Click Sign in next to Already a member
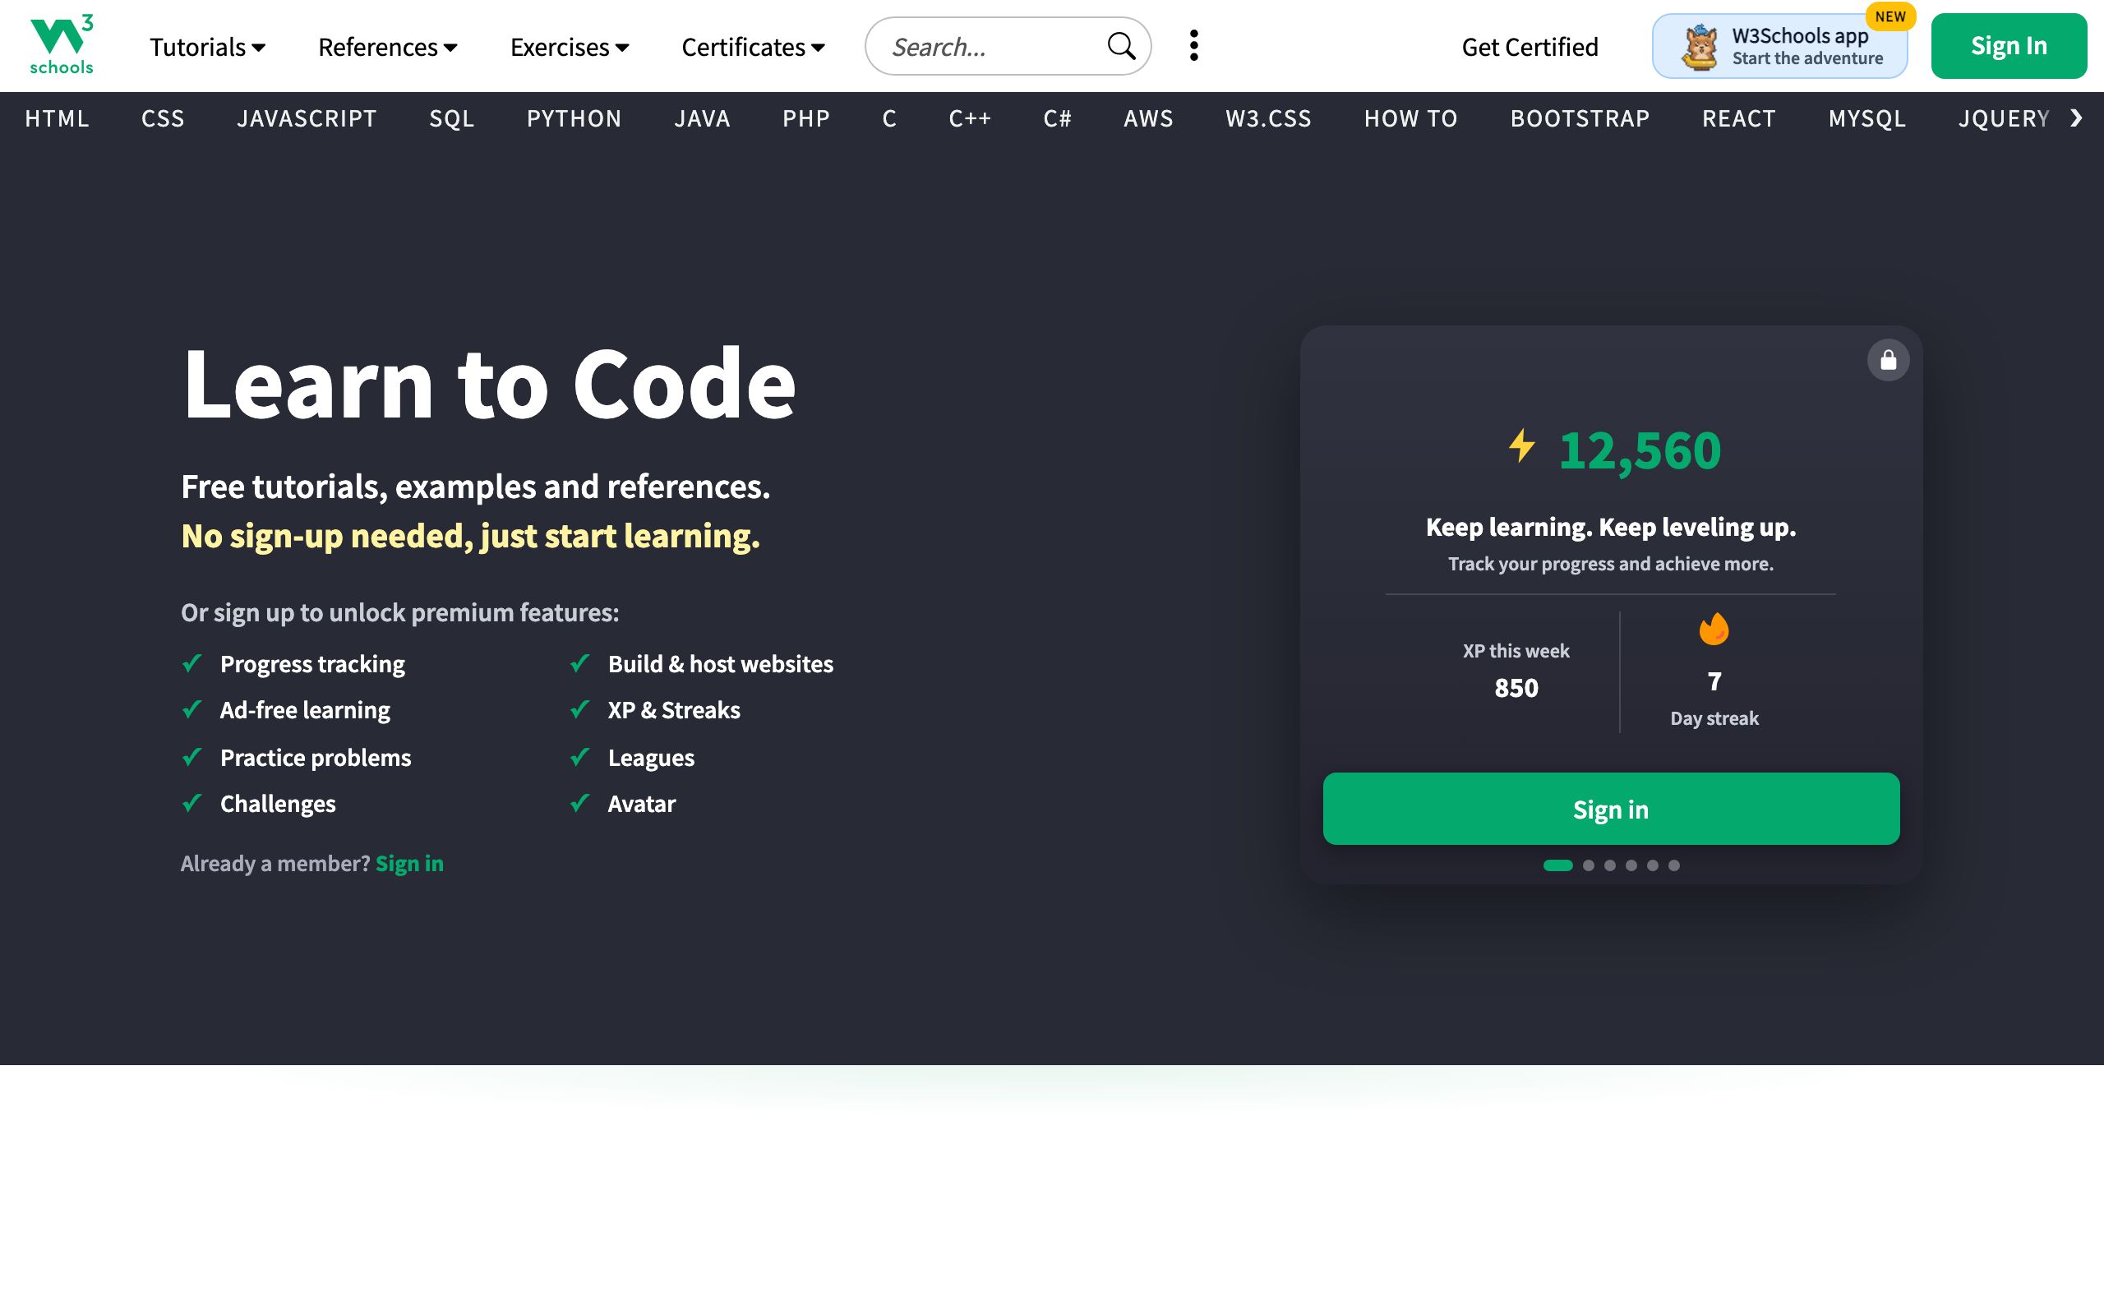 tap(409, 864)
